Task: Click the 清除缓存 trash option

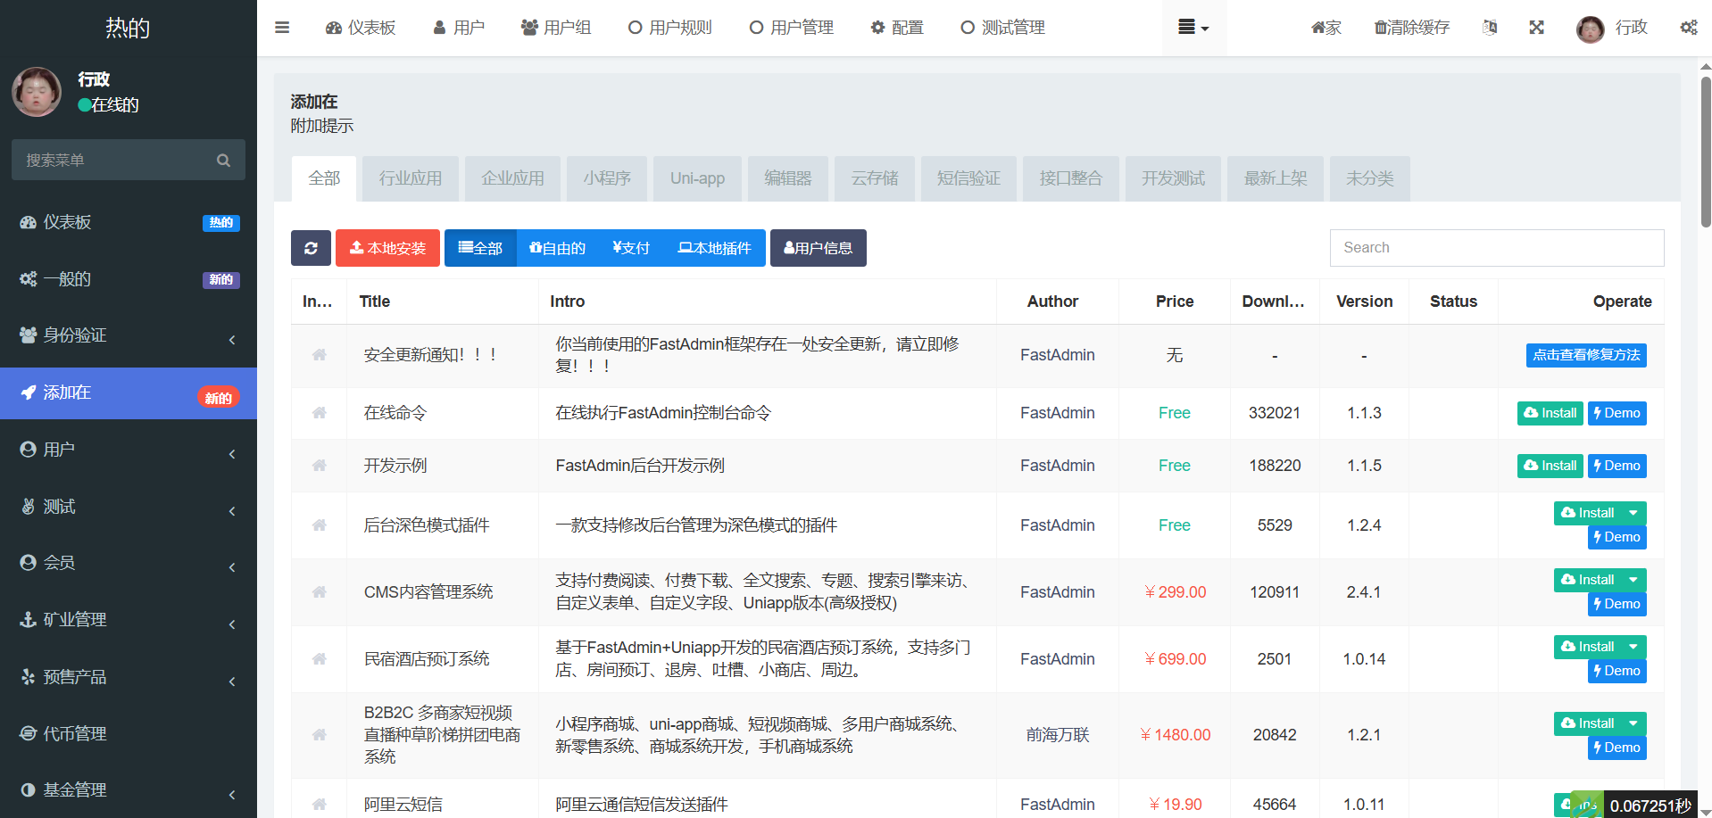Action: pos(1412,28)
